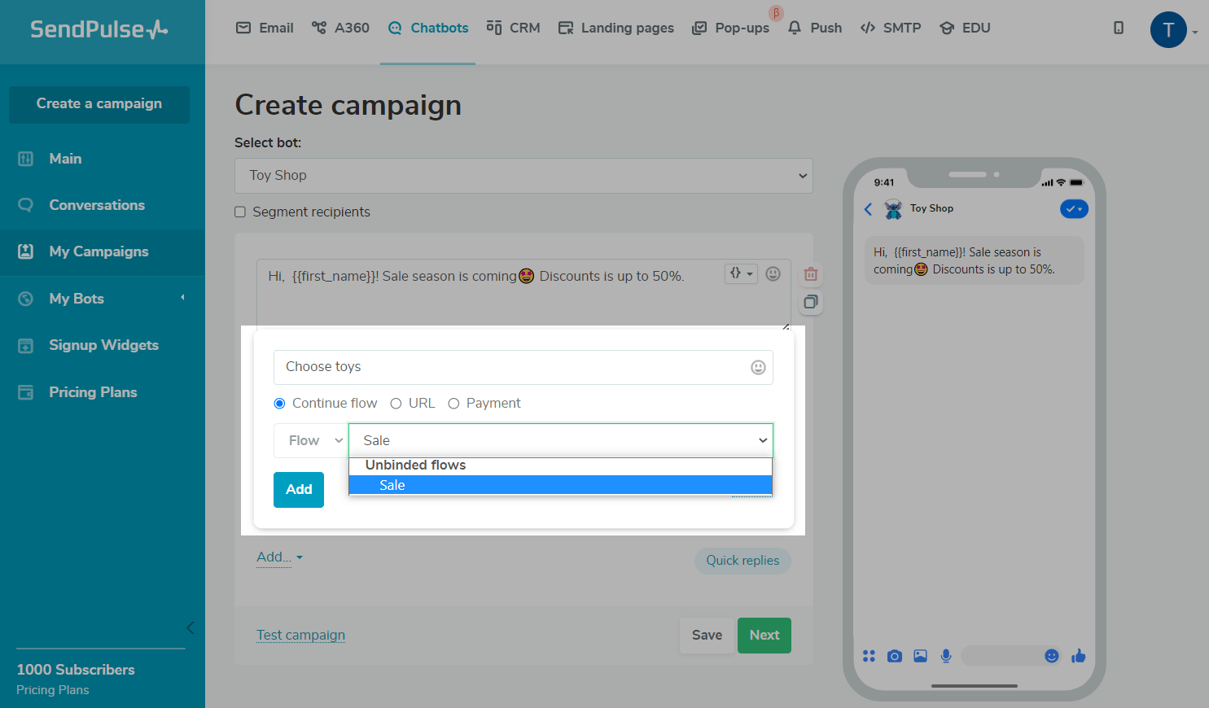Switch to the CRM tab
This screenshot has width=1209, height=708.
(514, 28)
